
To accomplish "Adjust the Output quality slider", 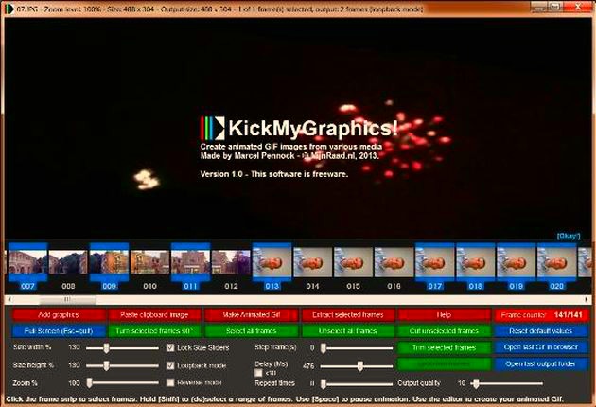I will pyautogui.click(x=507, y=383).
